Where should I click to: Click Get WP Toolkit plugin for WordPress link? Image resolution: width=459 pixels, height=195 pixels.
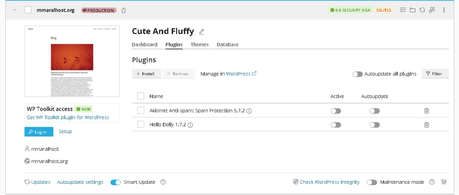[68, 117]
